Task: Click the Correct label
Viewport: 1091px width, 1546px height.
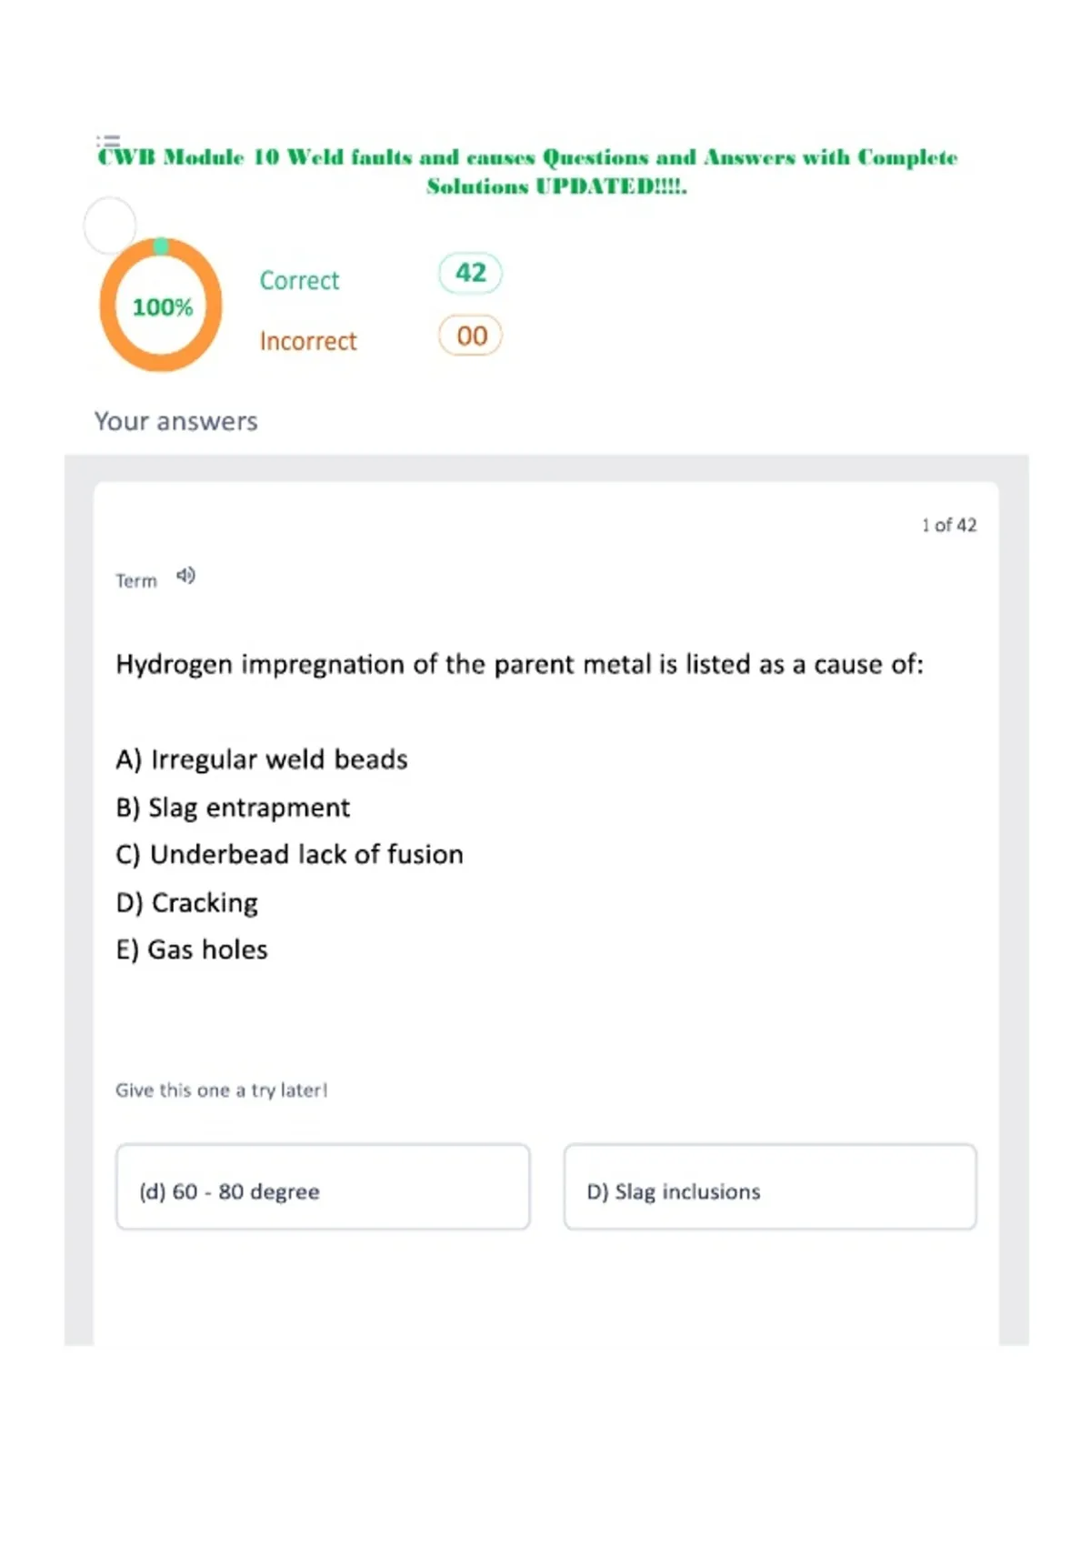Action: (299, 280)
